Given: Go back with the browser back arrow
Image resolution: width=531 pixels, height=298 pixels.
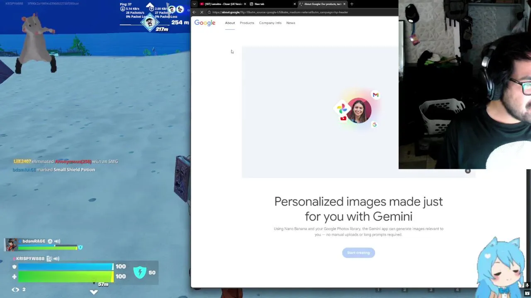Looking at the screenshot, I should coord(194,12).
